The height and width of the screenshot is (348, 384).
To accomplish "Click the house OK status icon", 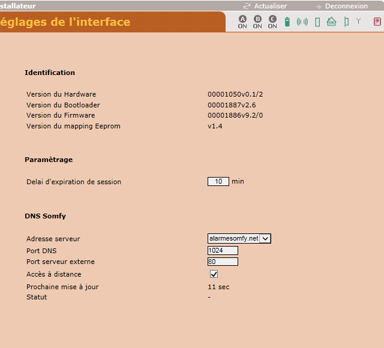I will 331,22.
